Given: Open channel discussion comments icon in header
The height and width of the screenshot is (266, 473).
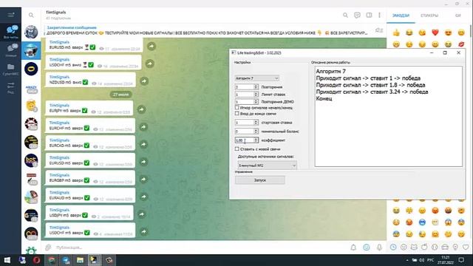Looking at the screenshot, I should click(x=357, y=15).
